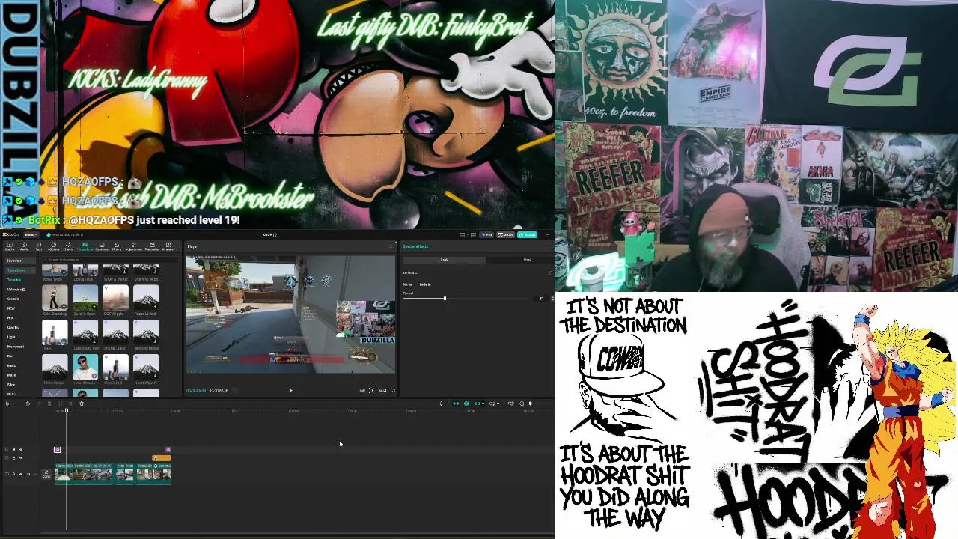Screen dimensions: 958x539
Task: Open the Menu dropdown in CapCut title bar
Action: pos(30,234)
